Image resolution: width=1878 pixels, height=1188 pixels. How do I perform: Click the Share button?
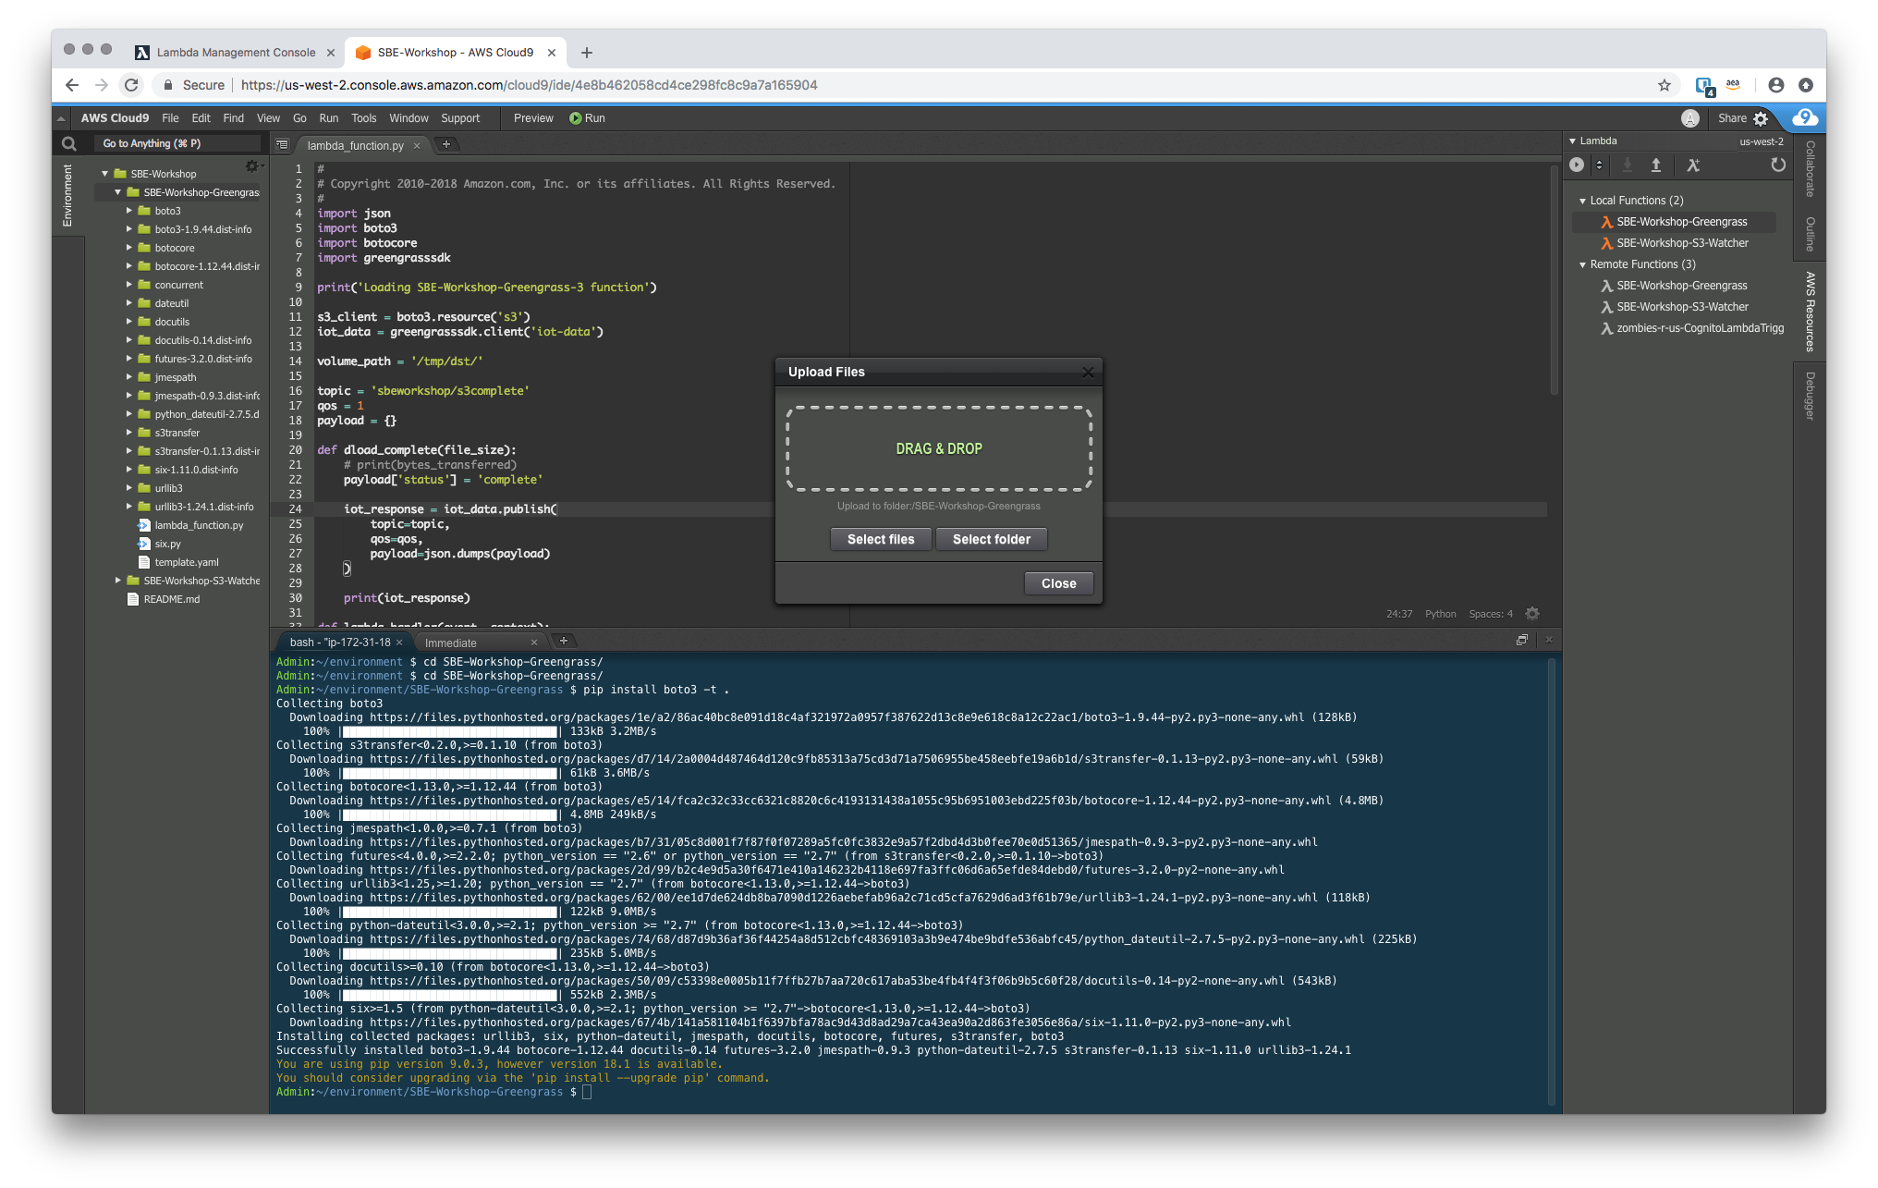tap(1732, 118)
